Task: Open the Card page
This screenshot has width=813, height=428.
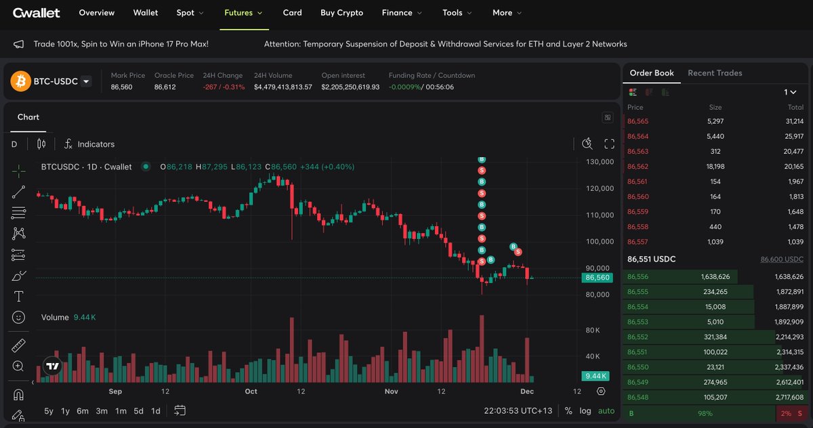Action: click(x=293, y=12)
